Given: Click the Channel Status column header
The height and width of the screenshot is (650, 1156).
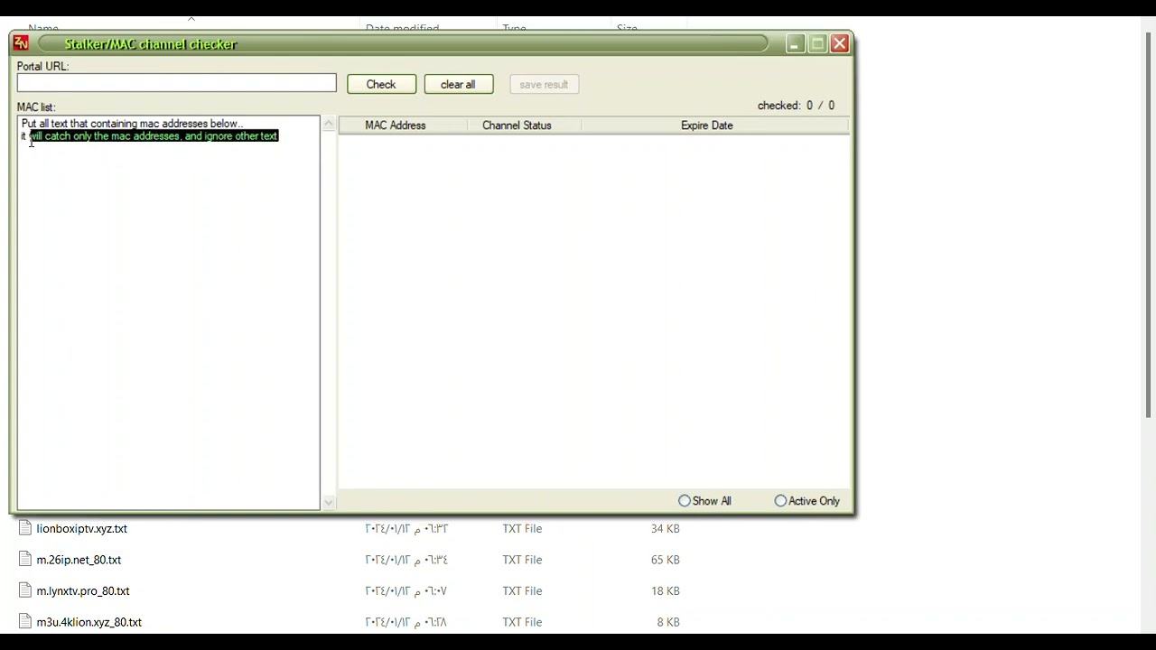Looking at the screenshot, I should (x=517, y=125).
